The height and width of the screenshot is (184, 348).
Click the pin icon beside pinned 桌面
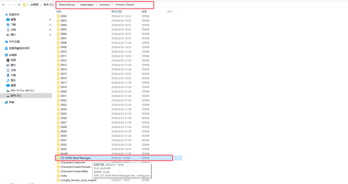tap(50, 20)
